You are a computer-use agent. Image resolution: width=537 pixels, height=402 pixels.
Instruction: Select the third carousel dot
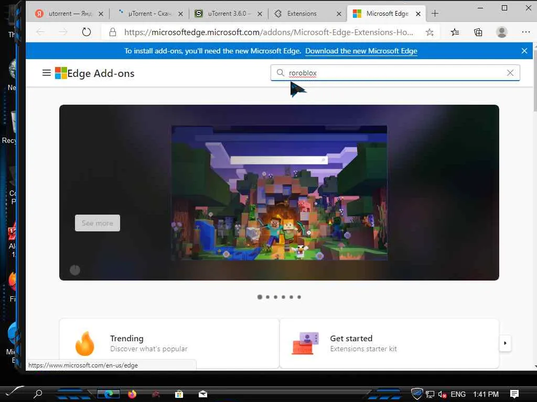pyautogui.click(x=275, y=297)
